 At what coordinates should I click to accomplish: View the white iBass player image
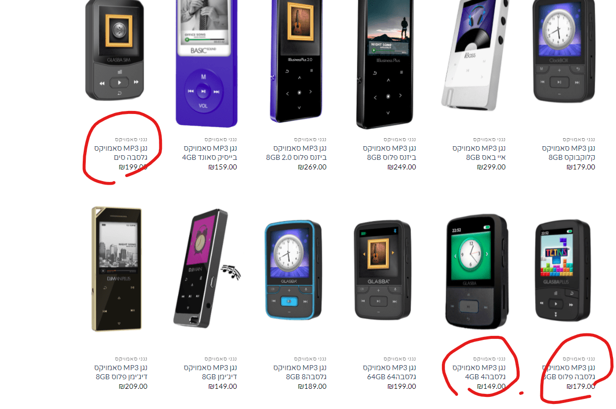[x=473, y=54]
